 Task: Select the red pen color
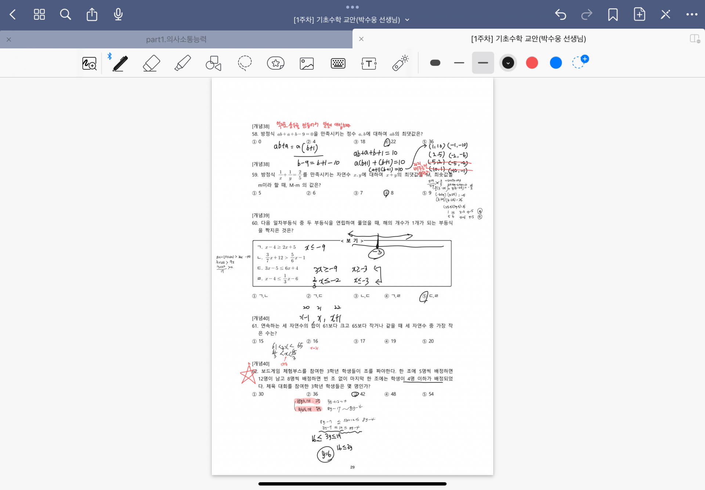coord(532,63)
